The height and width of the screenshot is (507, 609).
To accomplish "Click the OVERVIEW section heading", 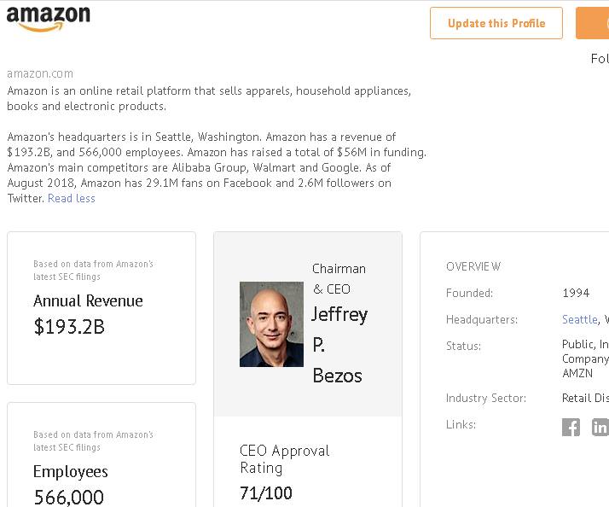I will 473,267.
